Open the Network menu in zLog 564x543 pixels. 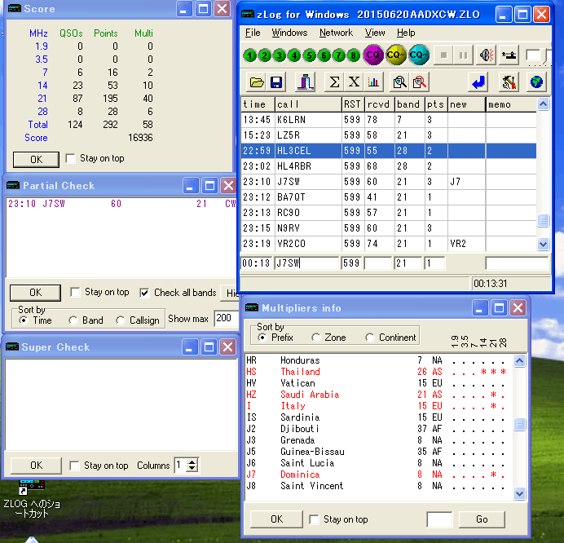(x=336, y=33)
